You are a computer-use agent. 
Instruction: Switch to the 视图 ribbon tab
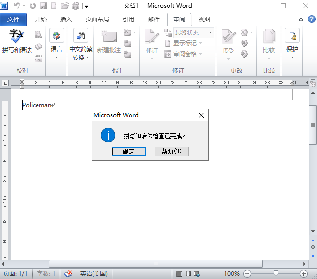point(205,20)
